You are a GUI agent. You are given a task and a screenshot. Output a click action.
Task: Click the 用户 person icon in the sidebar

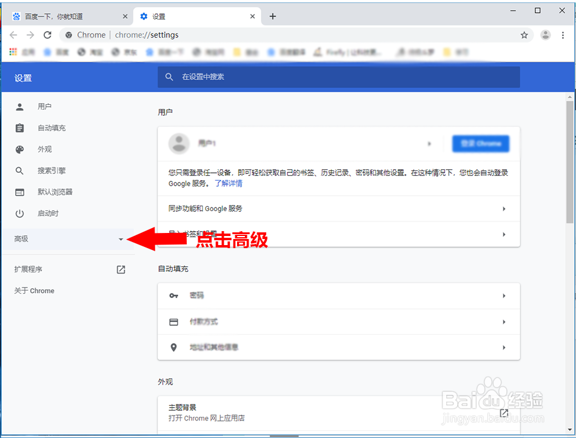coord(20,107)
